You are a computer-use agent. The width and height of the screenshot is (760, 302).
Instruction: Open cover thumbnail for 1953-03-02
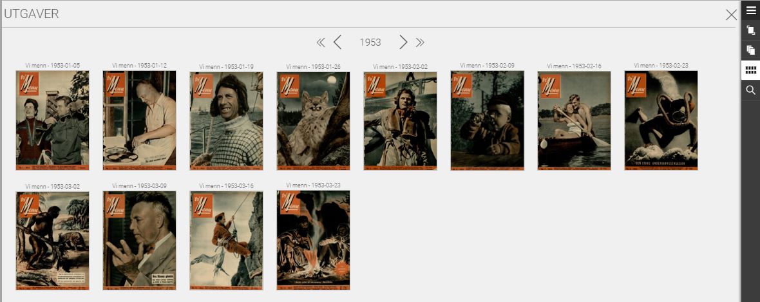[x=52, y=241]
